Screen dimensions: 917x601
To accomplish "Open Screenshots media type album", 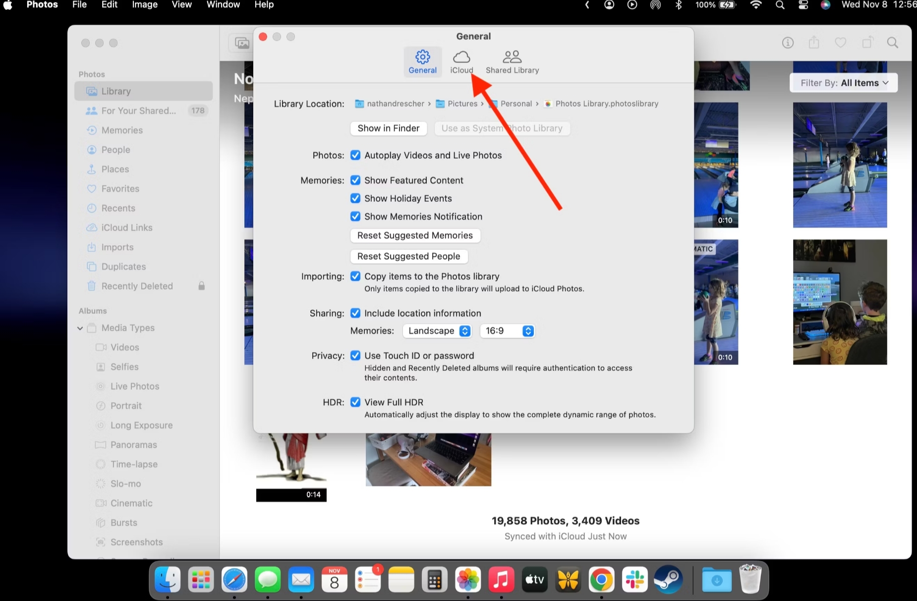I will tap(143, 542).
